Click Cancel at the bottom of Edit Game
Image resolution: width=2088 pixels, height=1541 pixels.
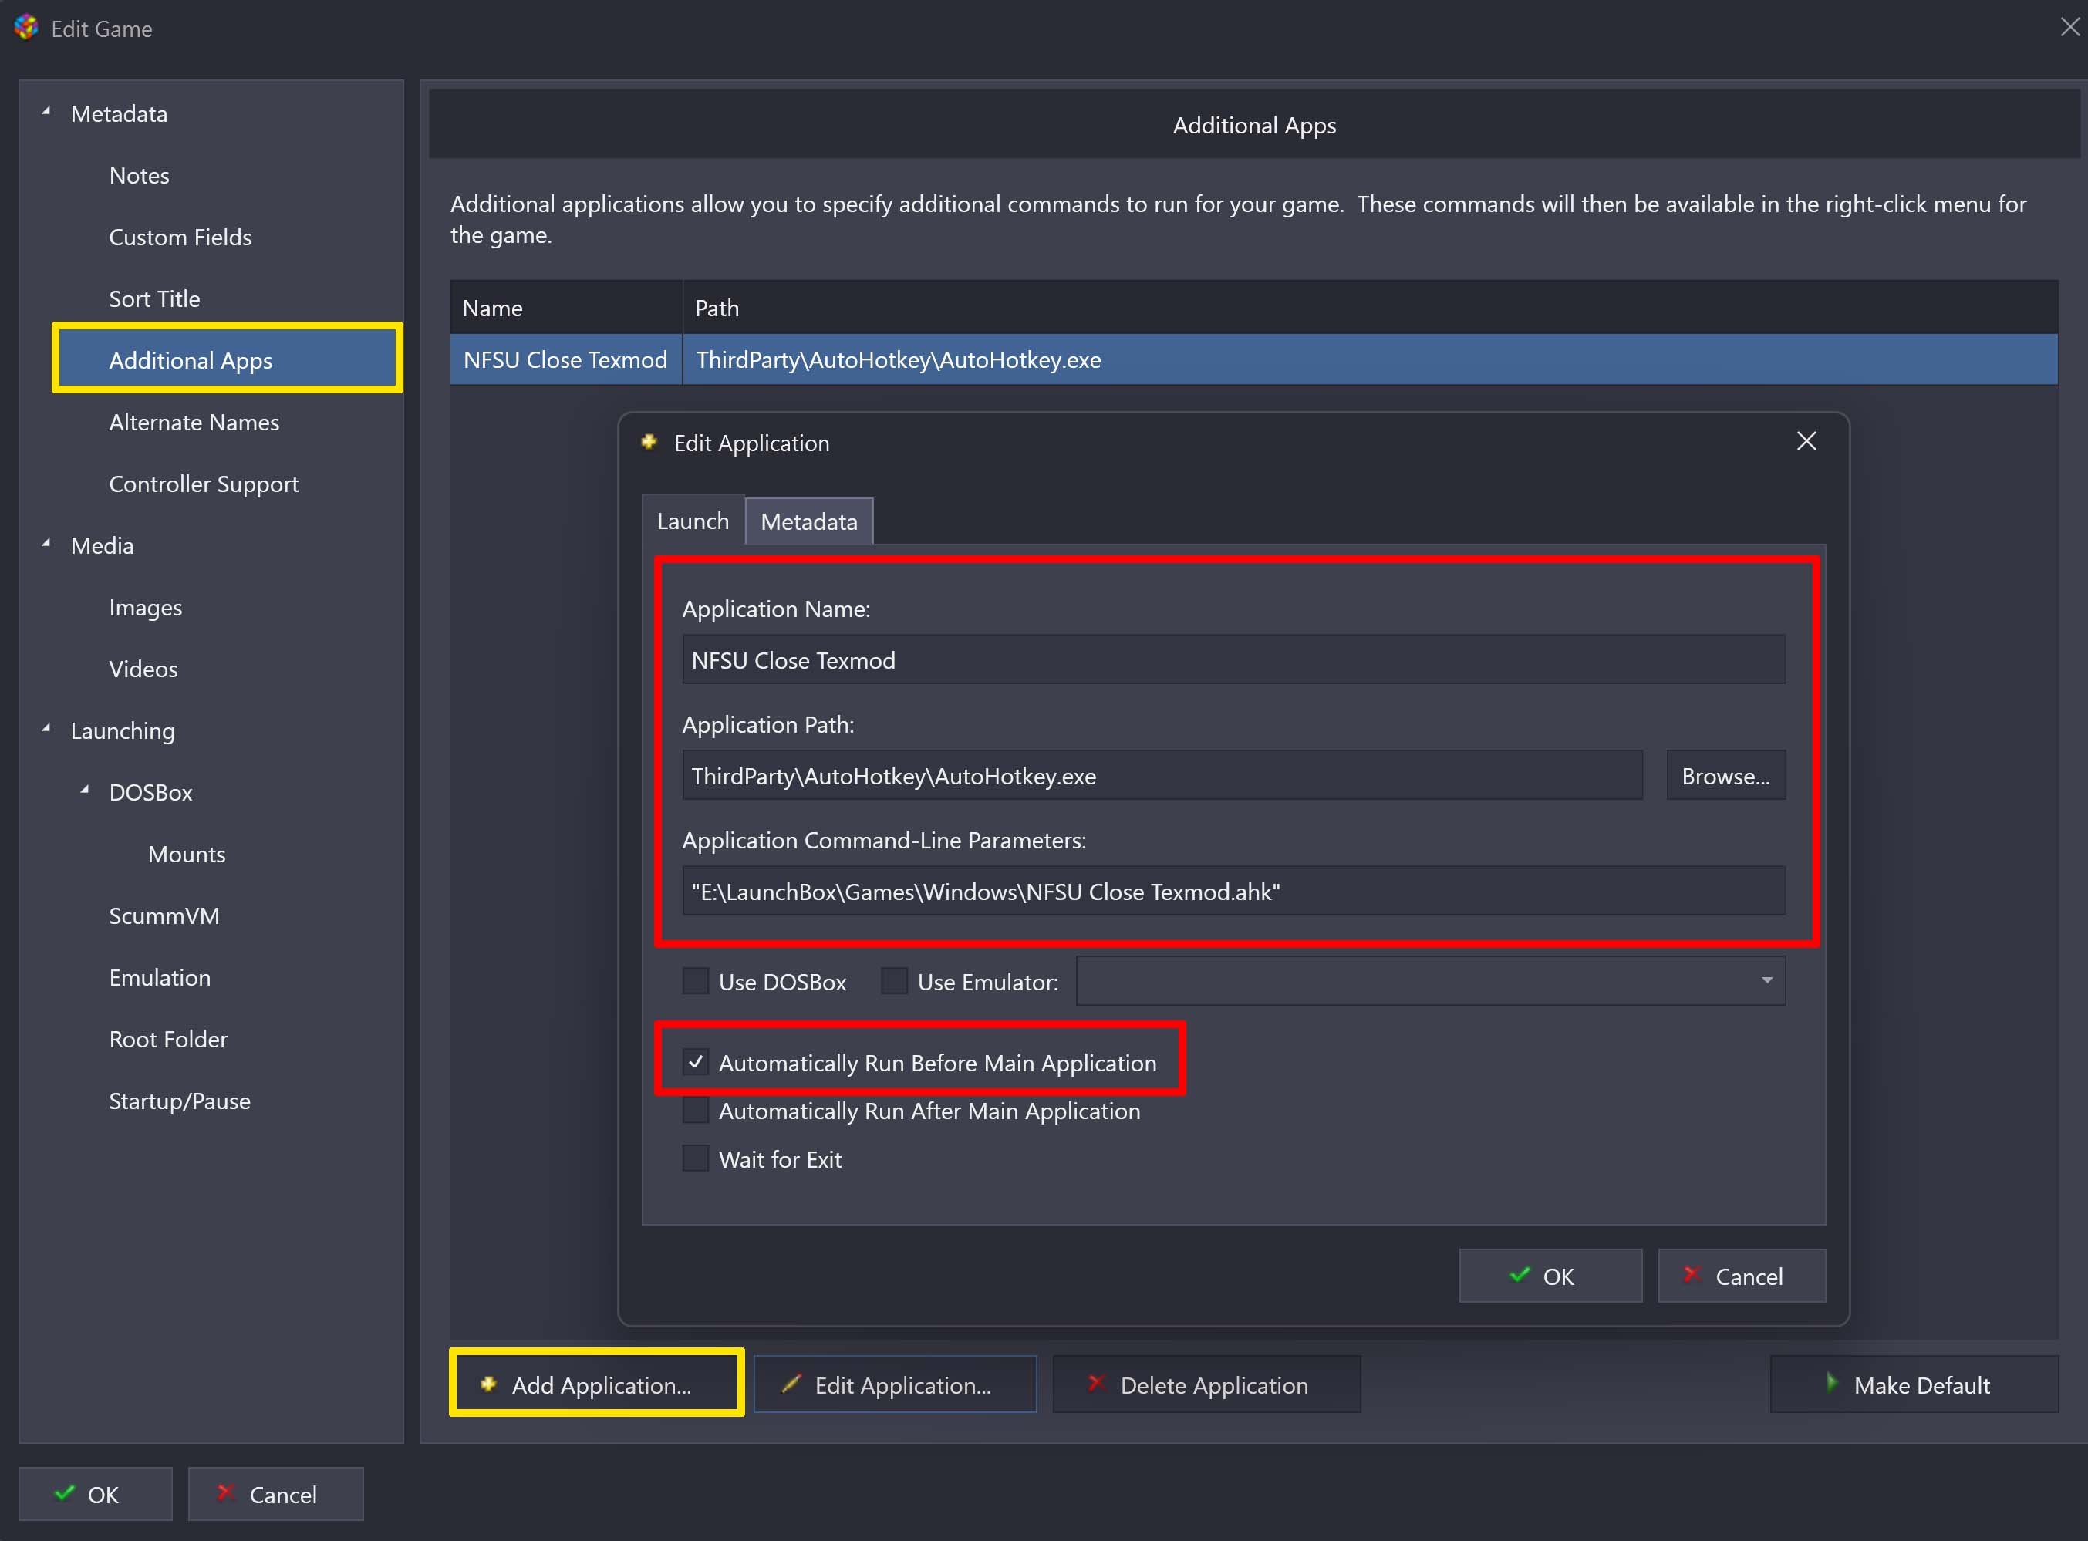point(276,1495)
